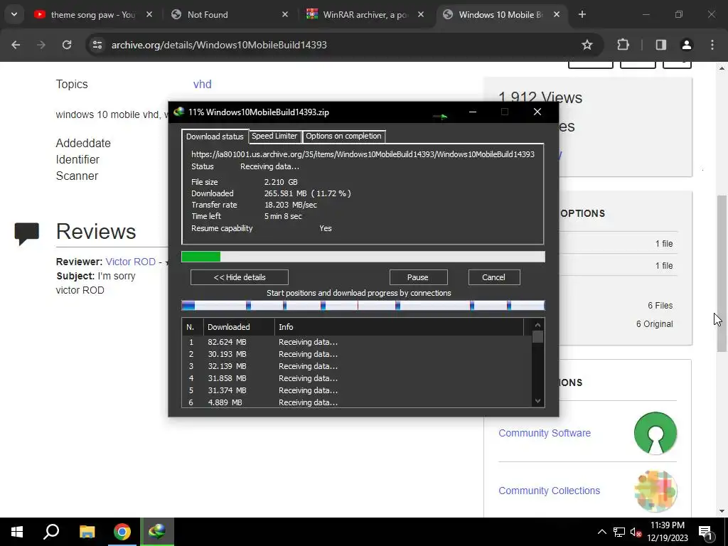The image size is (728, 546).
Task: Click the Reviews speech bubble icon
Action: coord(26,233)
